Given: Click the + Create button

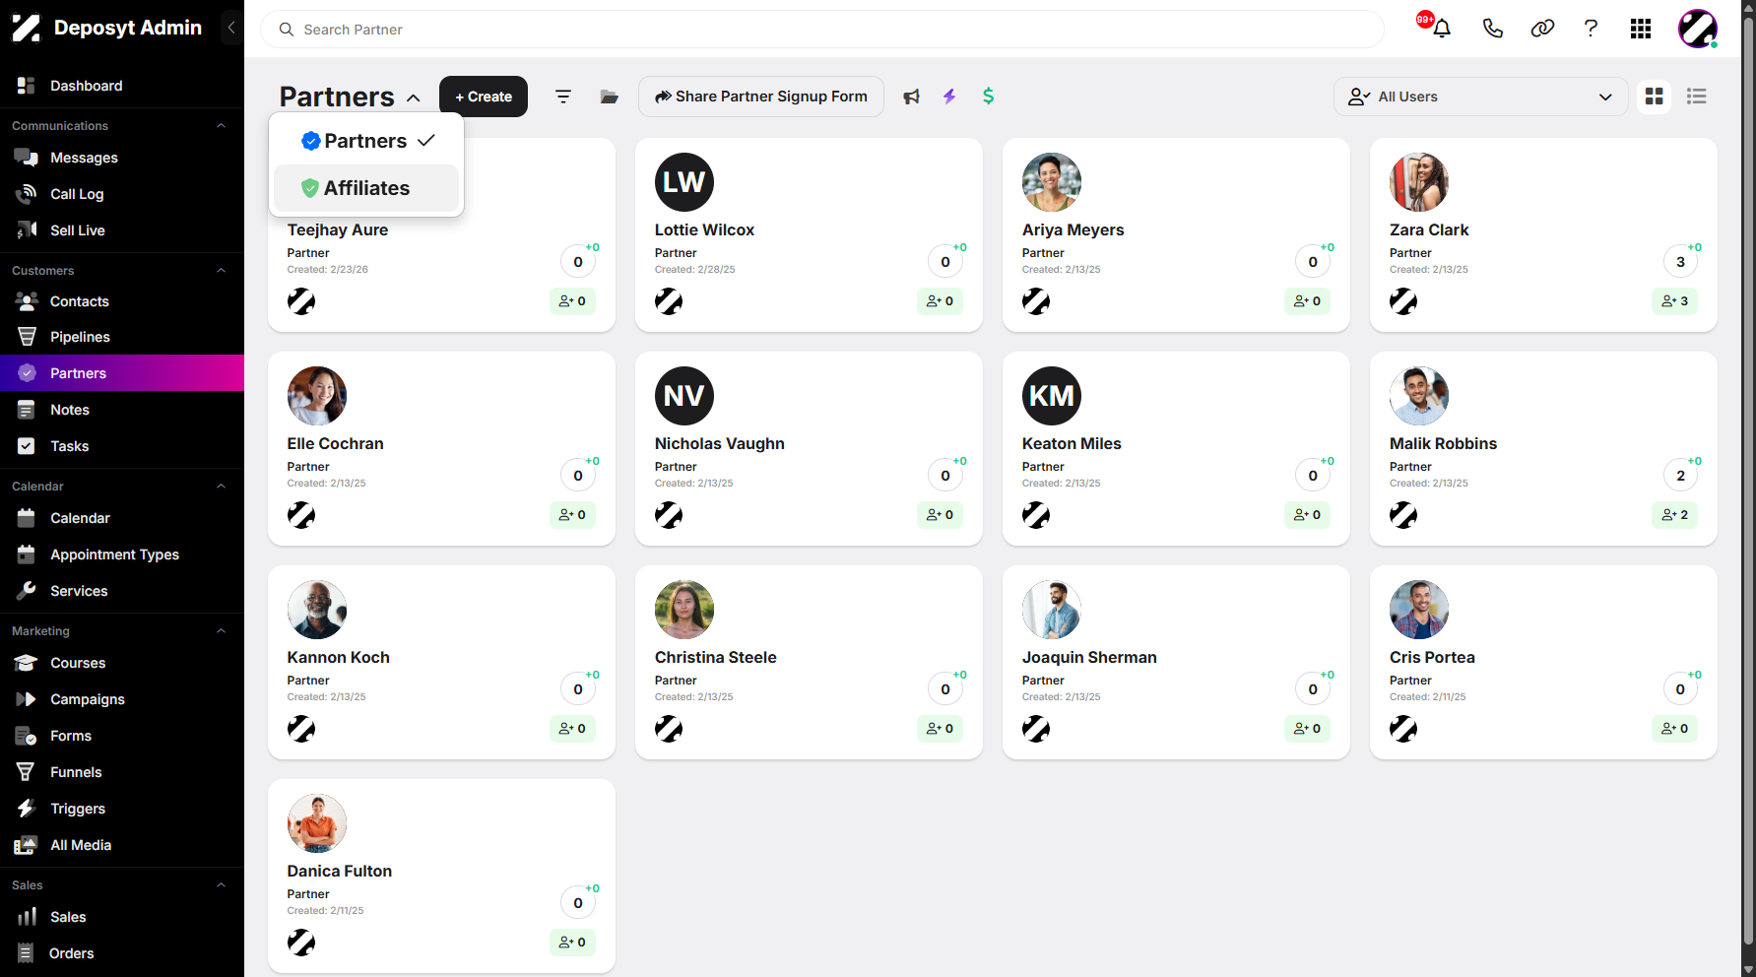Looking at the screenshot, I should (x=484, y=97).
